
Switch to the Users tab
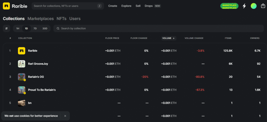(x=75, y=19)
